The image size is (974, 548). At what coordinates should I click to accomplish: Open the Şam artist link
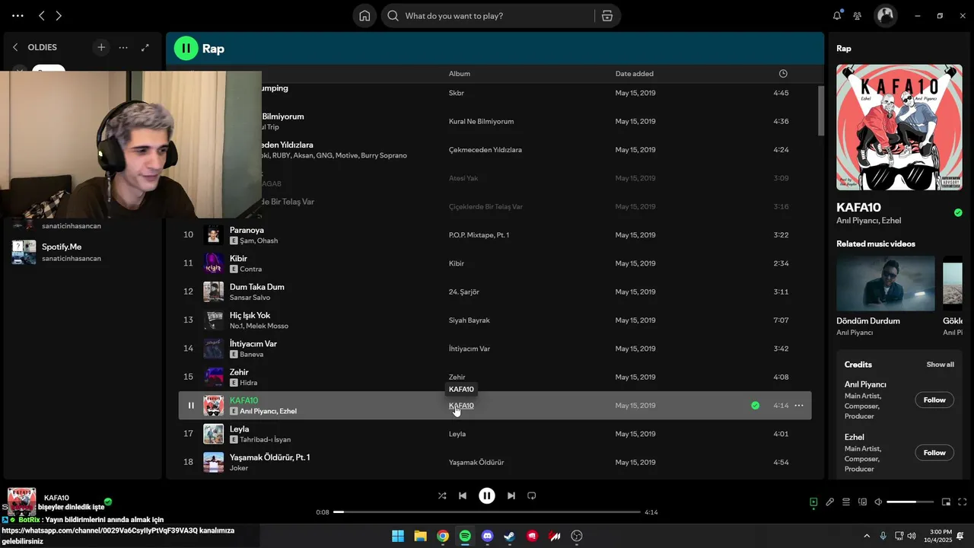247,241
